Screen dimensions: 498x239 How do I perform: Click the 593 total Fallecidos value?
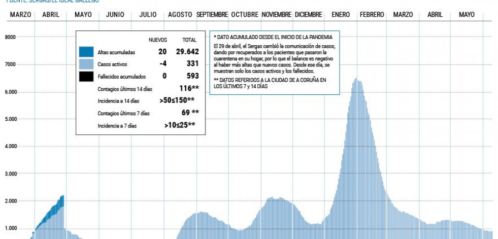click(193, 76)
